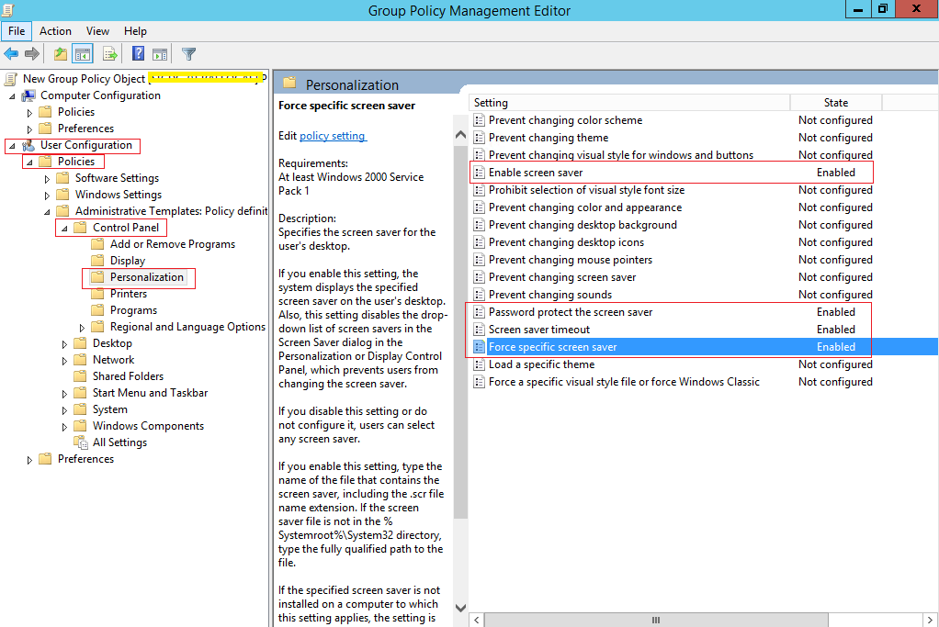Click the app icon in title bar

[7, 10]
